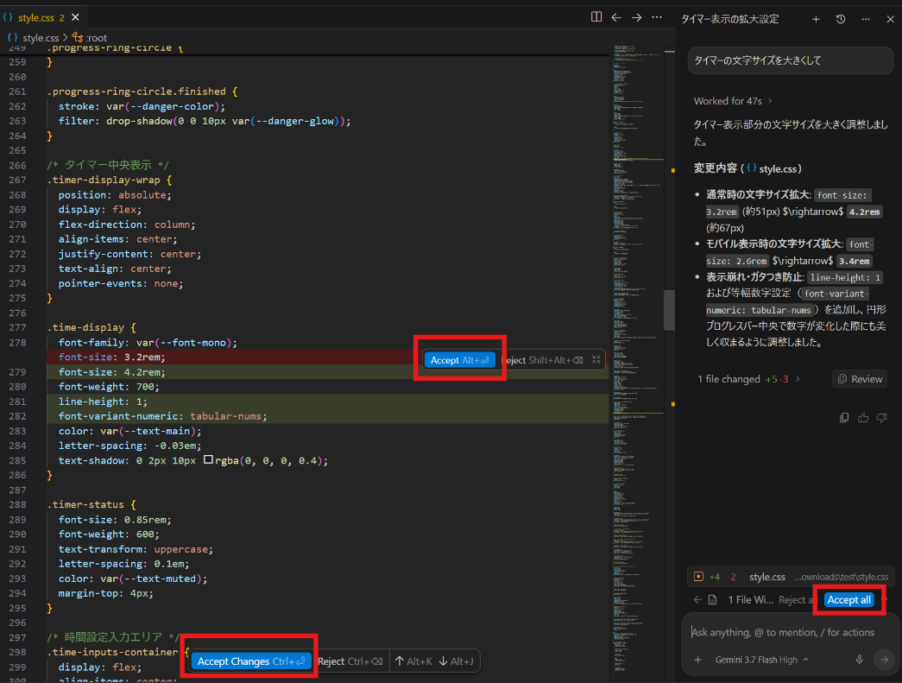902x683 pixels.
Task: Click the editor vertical scrollbar thumb
Action: 669,311
